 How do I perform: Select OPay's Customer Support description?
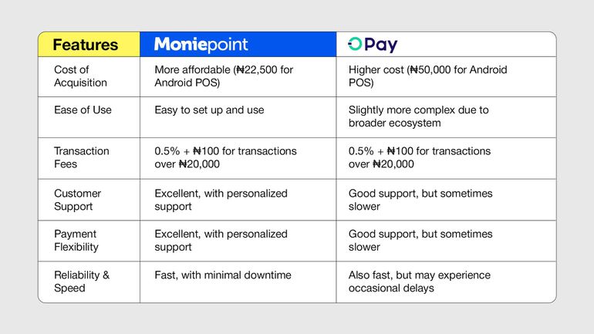tap(420, 200)
